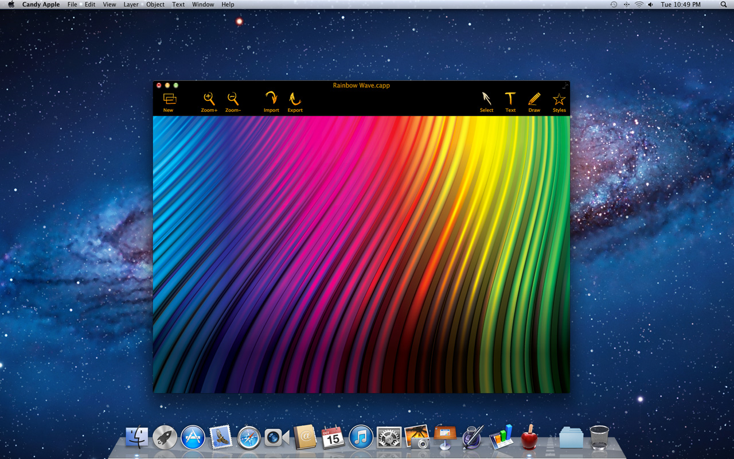The image size is (734, 459).
Task: Launch iTunes from the Dock
Action: [x=361, y=437]
